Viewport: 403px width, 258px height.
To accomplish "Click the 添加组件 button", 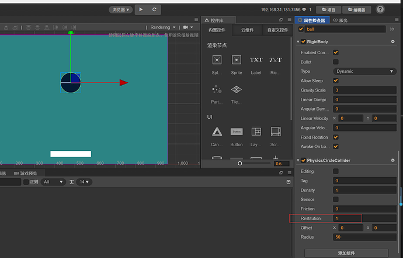I will (x=347, y=253).
